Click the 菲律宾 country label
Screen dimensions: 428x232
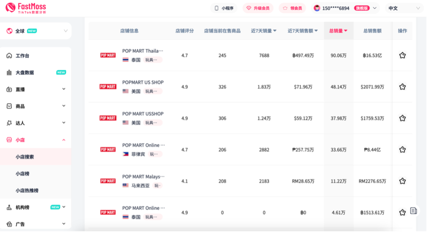pos(138,154)
